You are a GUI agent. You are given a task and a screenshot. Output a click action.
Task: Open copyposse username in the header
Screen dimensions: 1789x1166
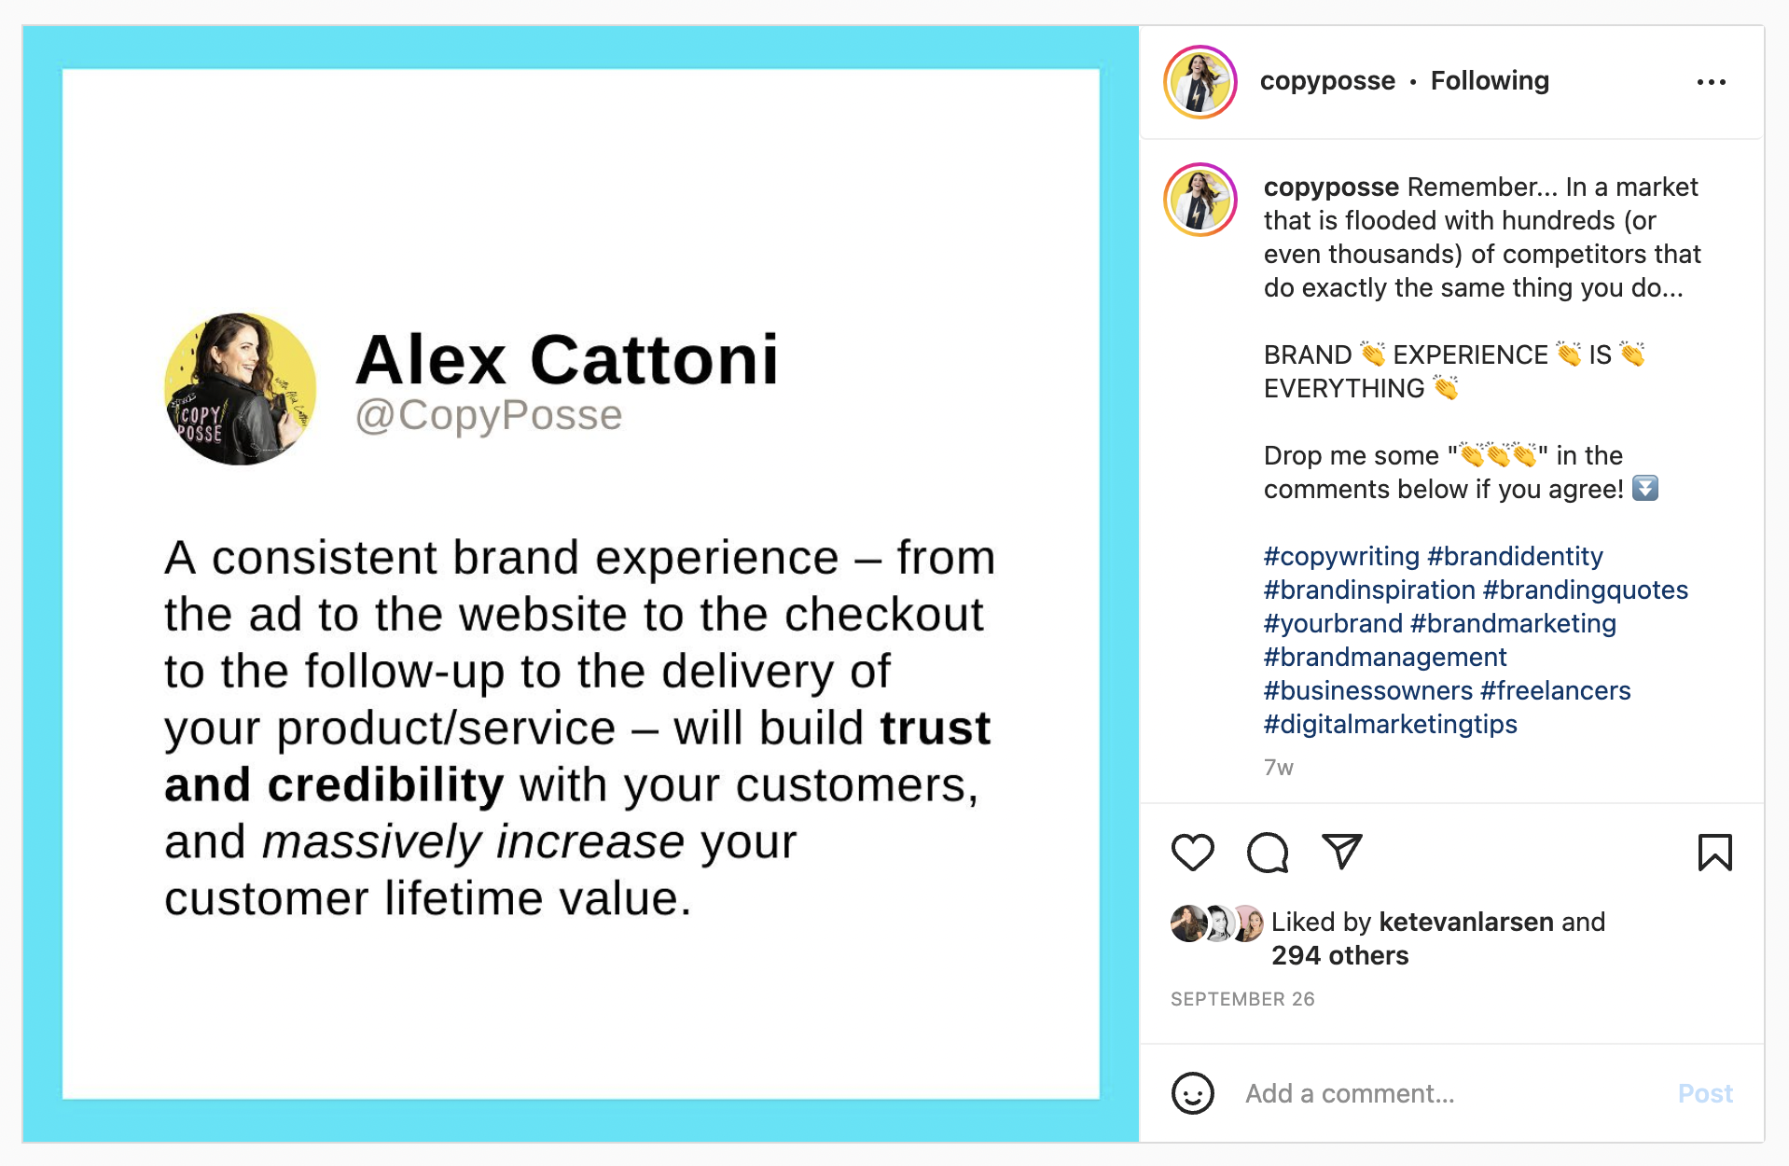[x=1327, y=81]
